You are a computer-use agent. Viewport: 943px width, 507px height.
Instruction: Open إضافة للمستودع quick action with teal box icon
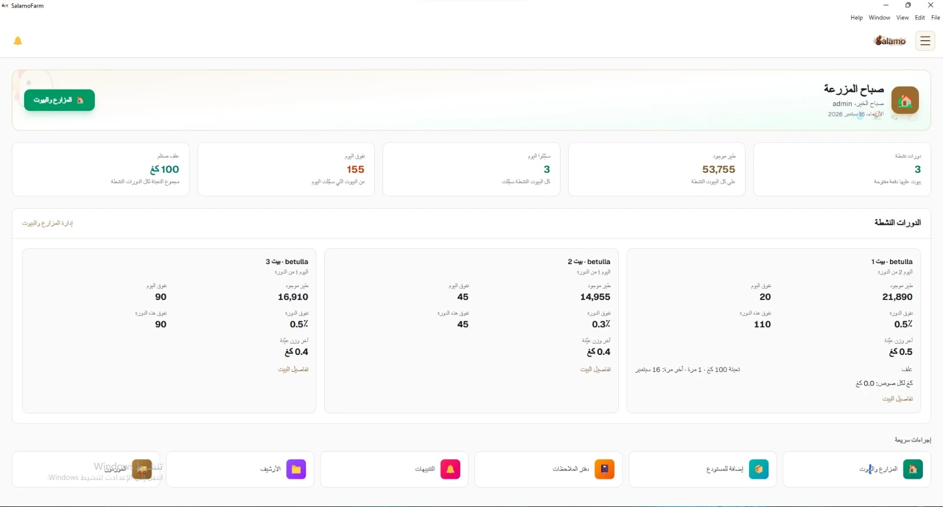click(703, 469)
